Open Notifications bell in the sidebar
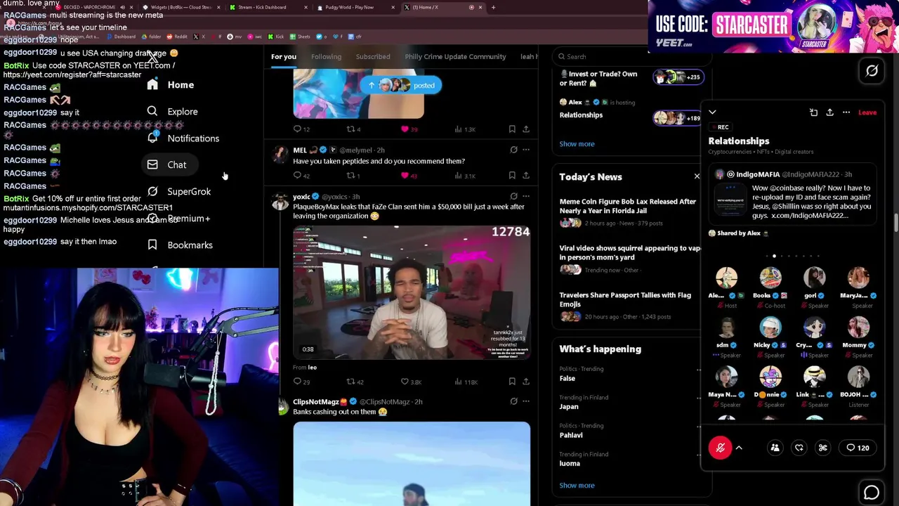Viewport: 899px width, 506px height. [x=152, y=138]
